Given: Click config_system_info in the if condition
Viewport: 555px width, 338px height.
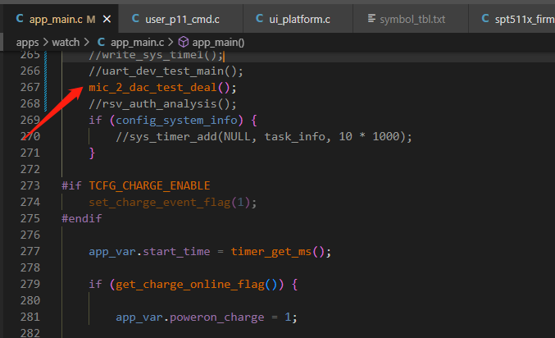Looking at the screenshot, I should 176,121.
